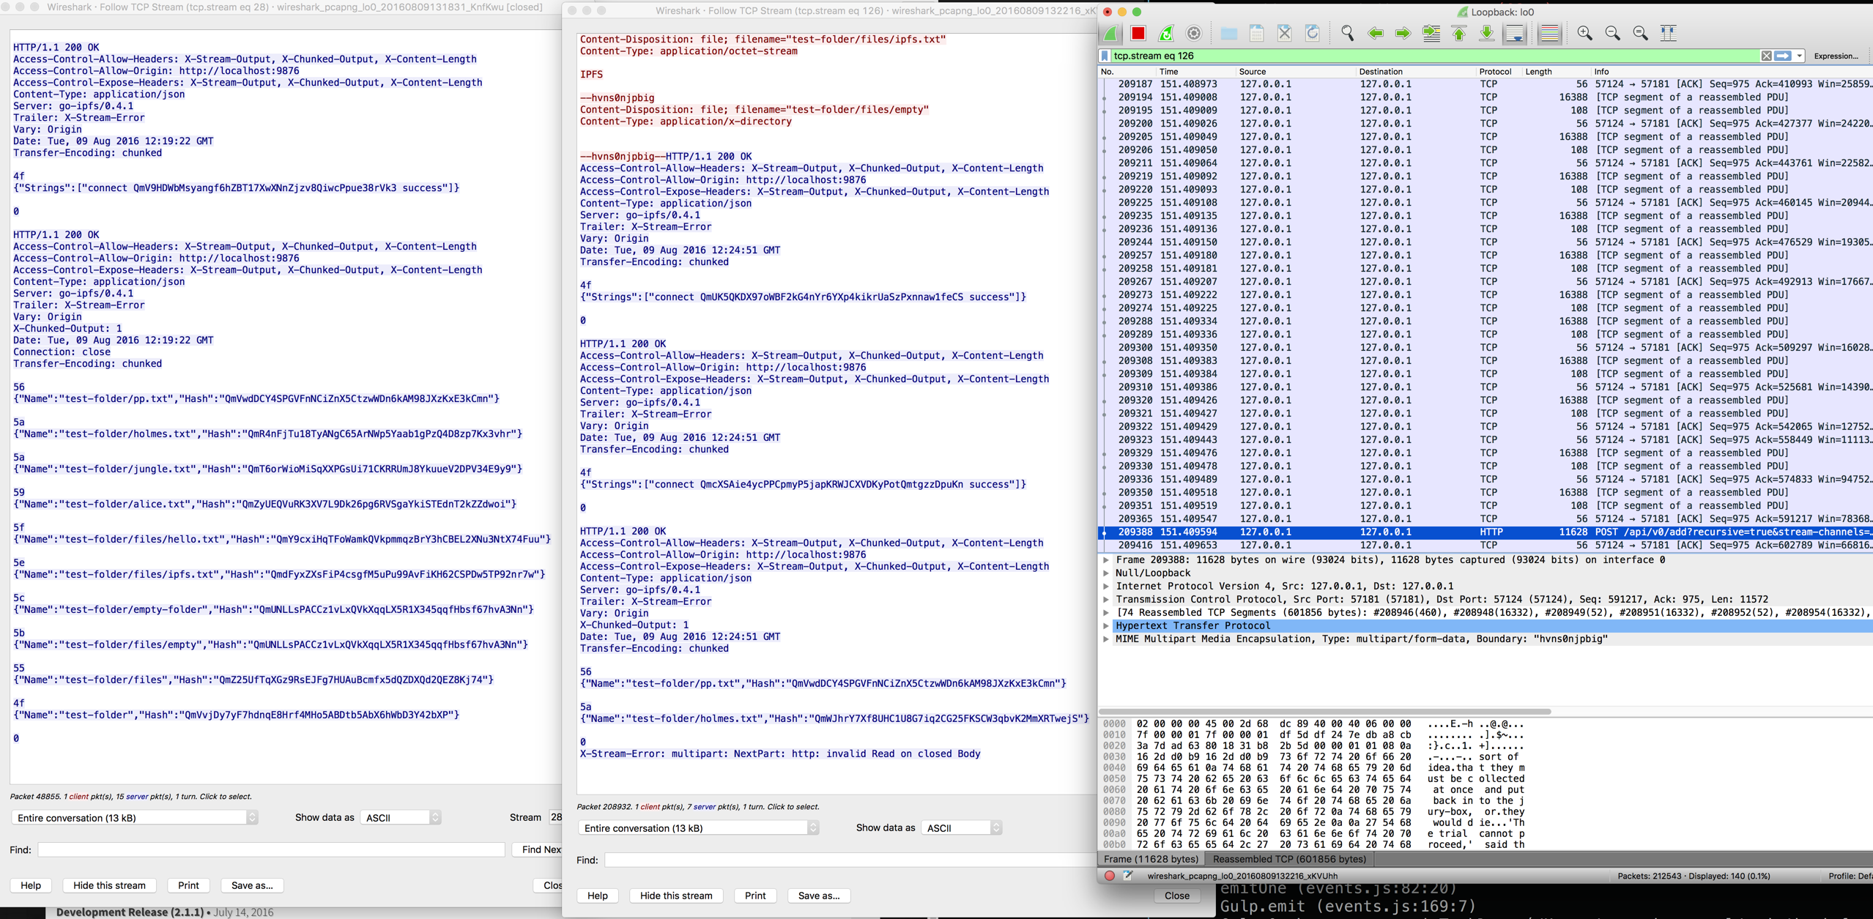This screenshot has height=919, width=1873.
Task: Switch to Reassembled TCP bytes tab
Action: 1289,859
